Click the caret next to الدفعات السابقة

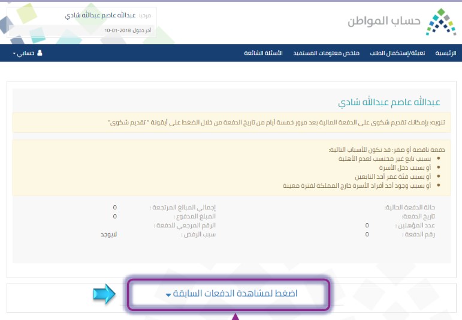168,295
